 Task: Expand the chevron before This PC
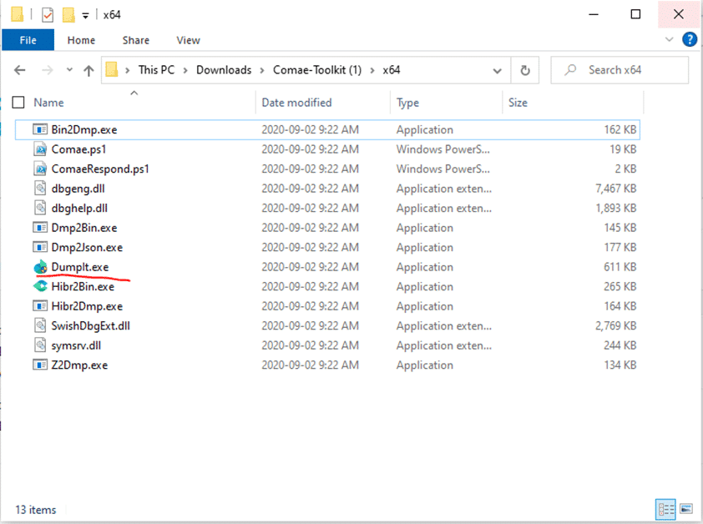[128, 70]
